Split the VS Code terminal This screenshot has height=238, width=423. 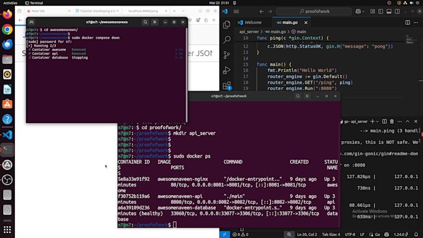point(384,122)
